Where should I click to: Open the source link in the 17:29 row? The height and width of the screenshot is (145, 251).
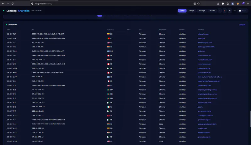[x=203, y=34]
